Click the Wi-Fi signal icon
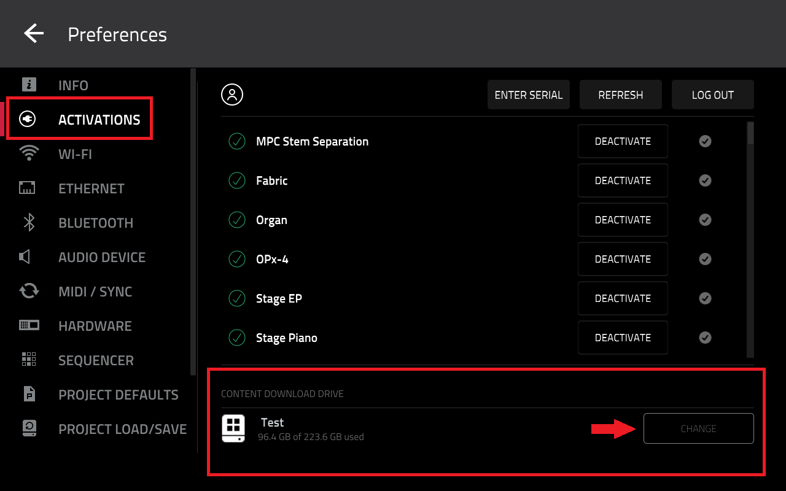The image size is (786, 491). (29, 153)
